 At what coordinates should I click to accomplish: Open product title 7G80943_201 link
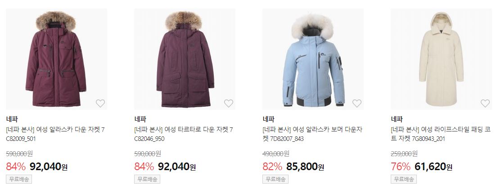point(441,134)
